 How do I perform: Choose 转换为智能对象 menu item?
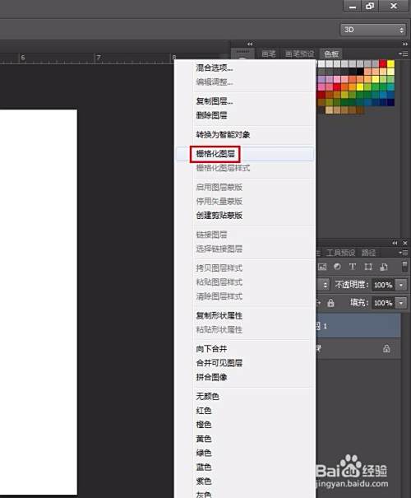point(245,135)
